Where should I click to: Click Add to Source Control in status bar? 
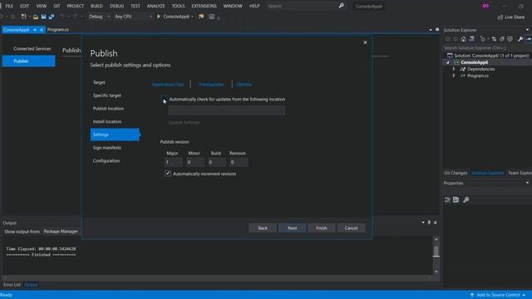point(498,295)
